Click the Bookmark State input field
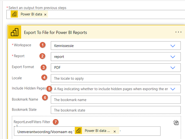Image resolution: width=185 pixels, height=139 pixels. 116,110
